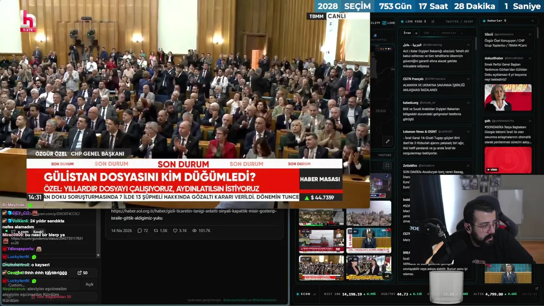Image resolution: width=544 pixels, height=306 pixels.
Task: Click the +2 more streams badge
Action: pyautogui.click(x=387, y=276)
